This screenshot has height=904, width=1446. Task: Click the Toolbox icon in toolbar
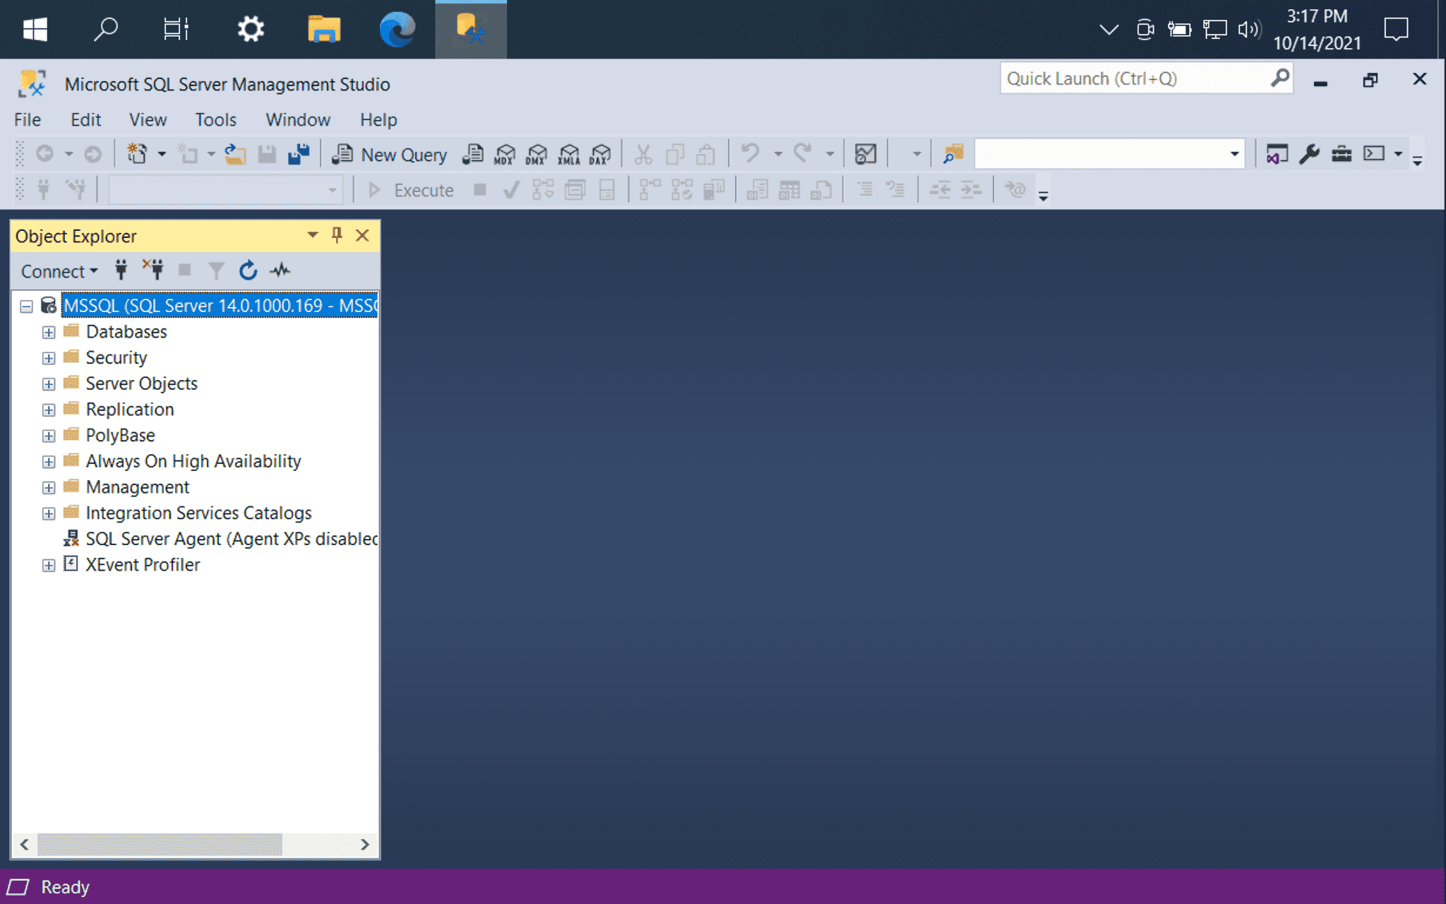coord(1342,154)
